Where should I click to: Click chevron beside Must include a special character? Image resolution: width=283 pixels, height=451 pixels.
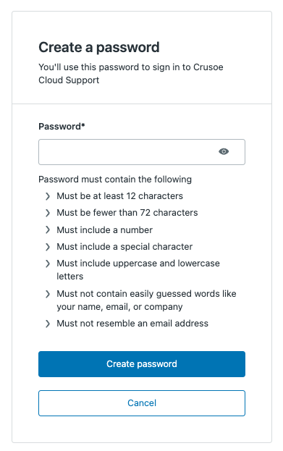tap(48, 247)
